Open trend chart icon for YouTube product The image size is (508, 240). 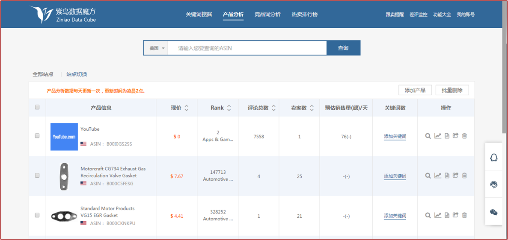click(x=437, y=136)
